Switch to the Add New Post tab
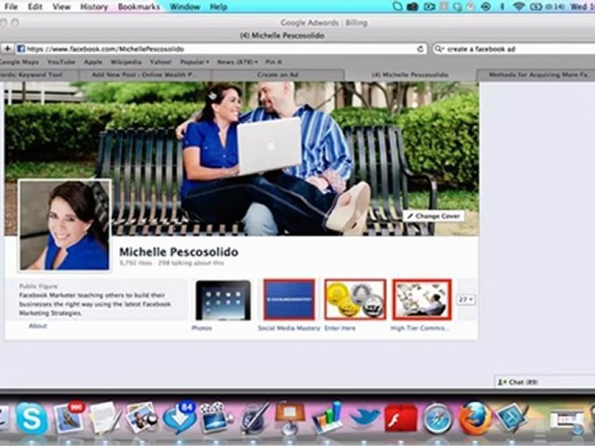The width and height of the screenshot is (595, 446). tap(144, 75)
